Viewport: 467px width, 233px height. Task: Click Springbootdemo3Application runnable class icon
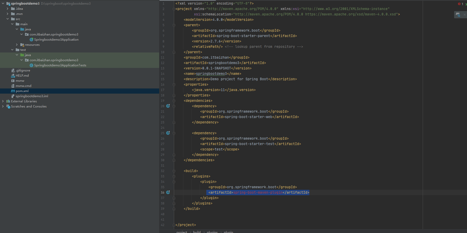[31, 40]
